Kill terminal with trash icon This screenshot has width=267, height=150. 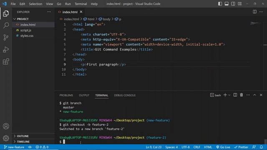[x=242, y=95]
